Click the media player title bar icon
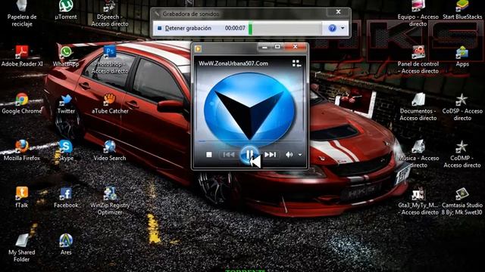Screen dimensions: 485x272 (x=198, y=48)
